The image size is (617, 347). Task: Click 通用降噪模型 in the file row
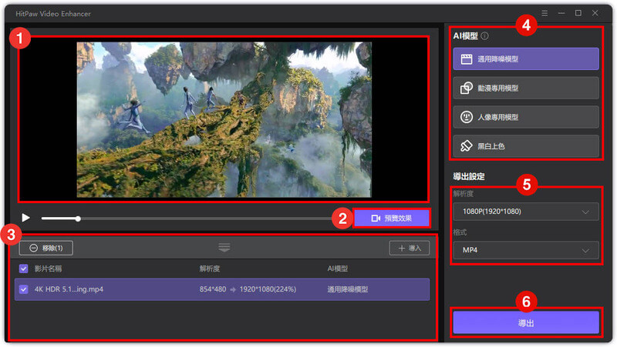pos(348,289)
